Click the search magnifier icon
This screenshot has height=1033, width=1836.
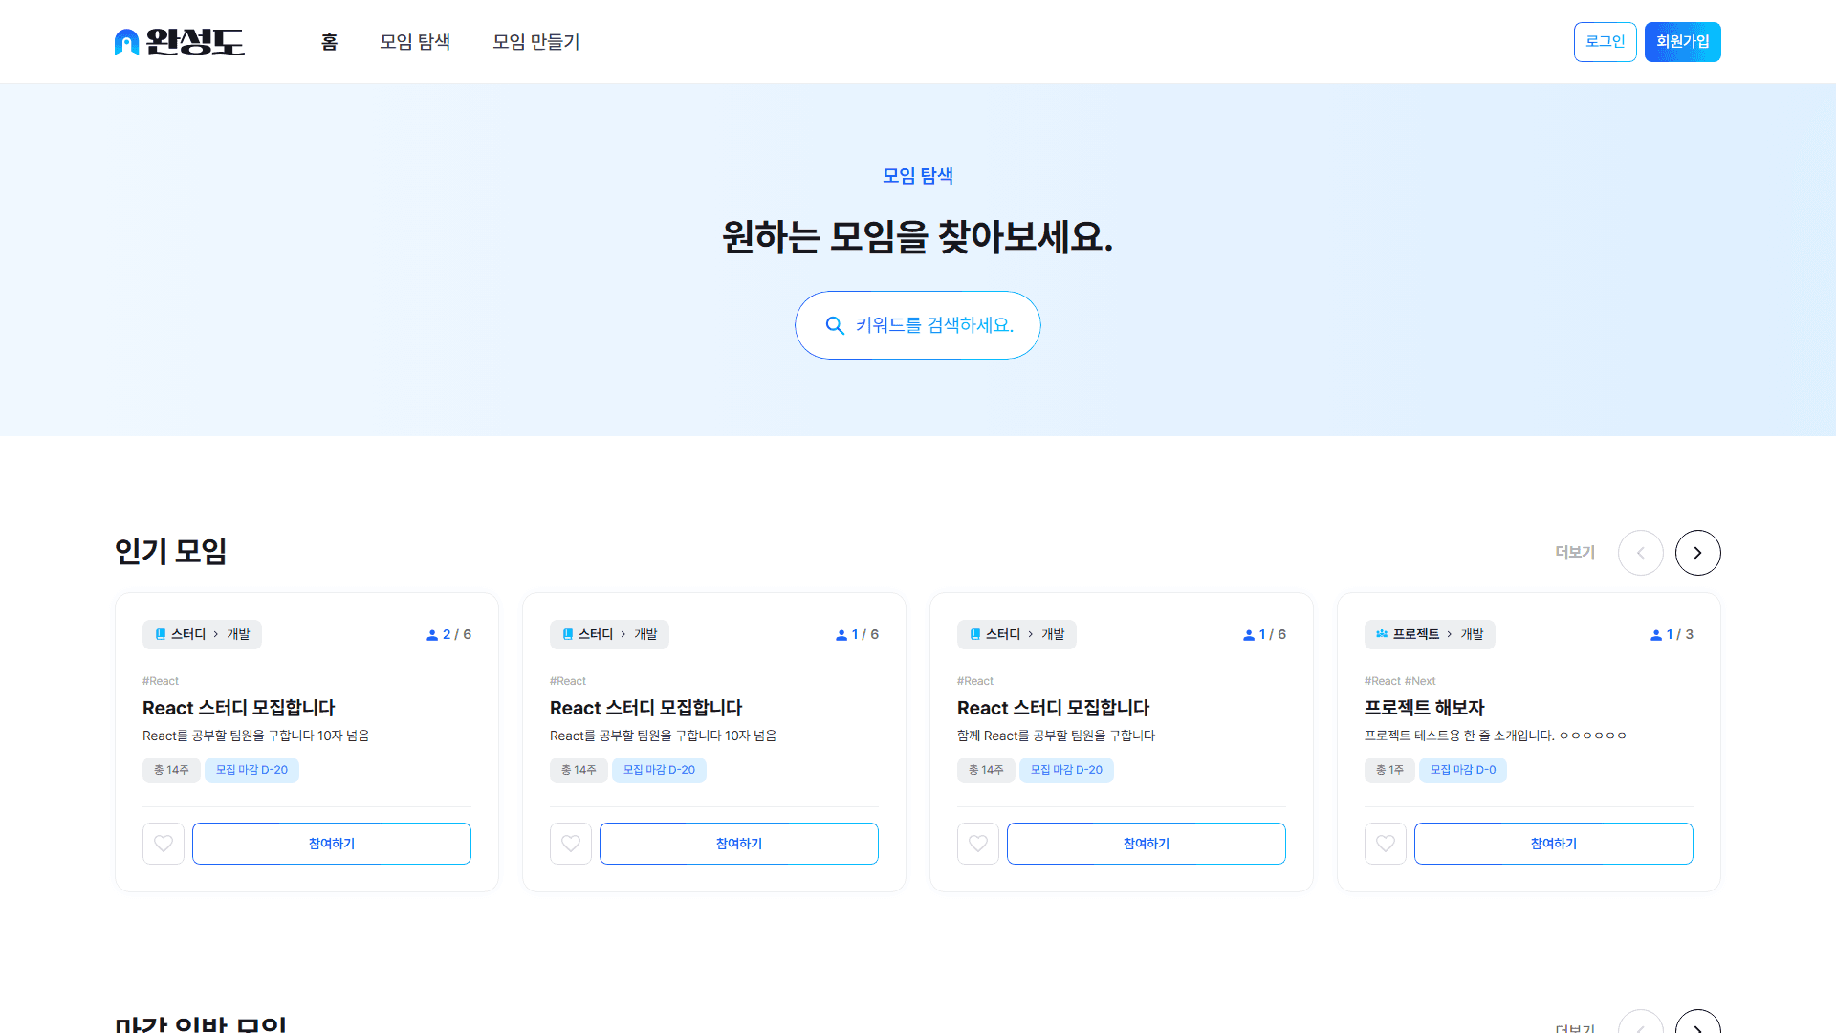pos(835,325)
